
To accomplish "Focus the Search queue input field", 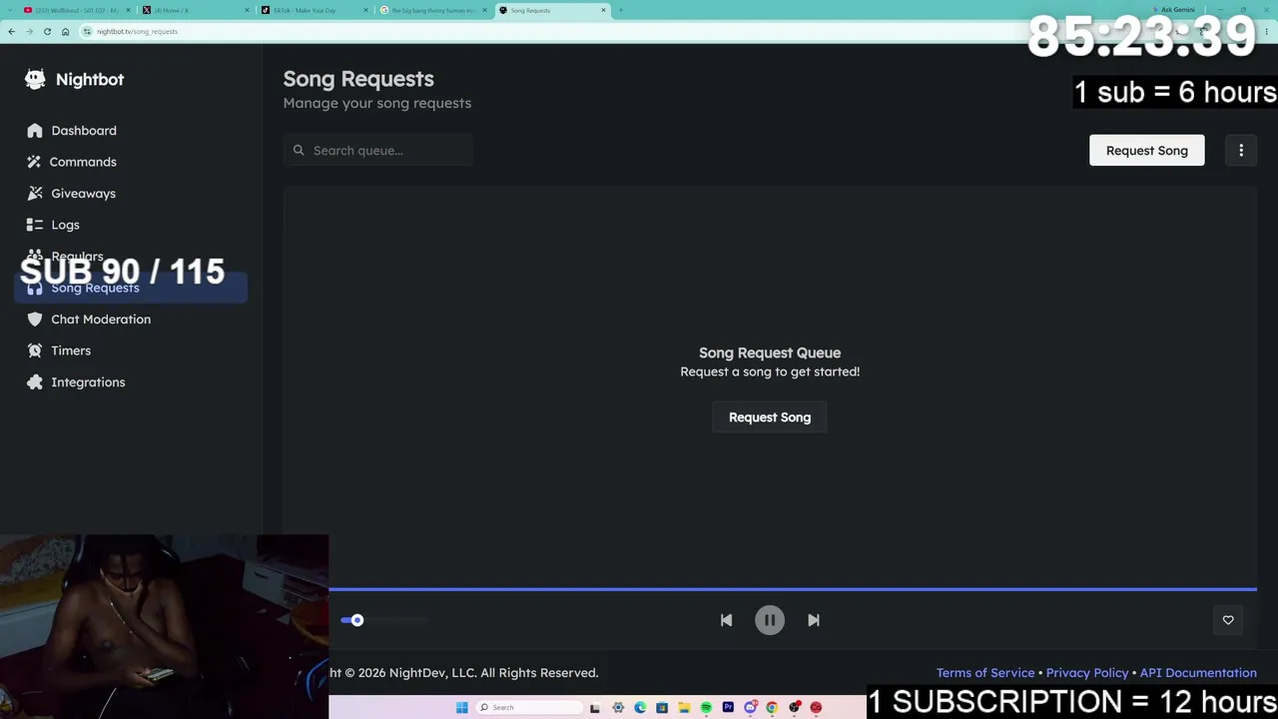I will click(378, 150).
